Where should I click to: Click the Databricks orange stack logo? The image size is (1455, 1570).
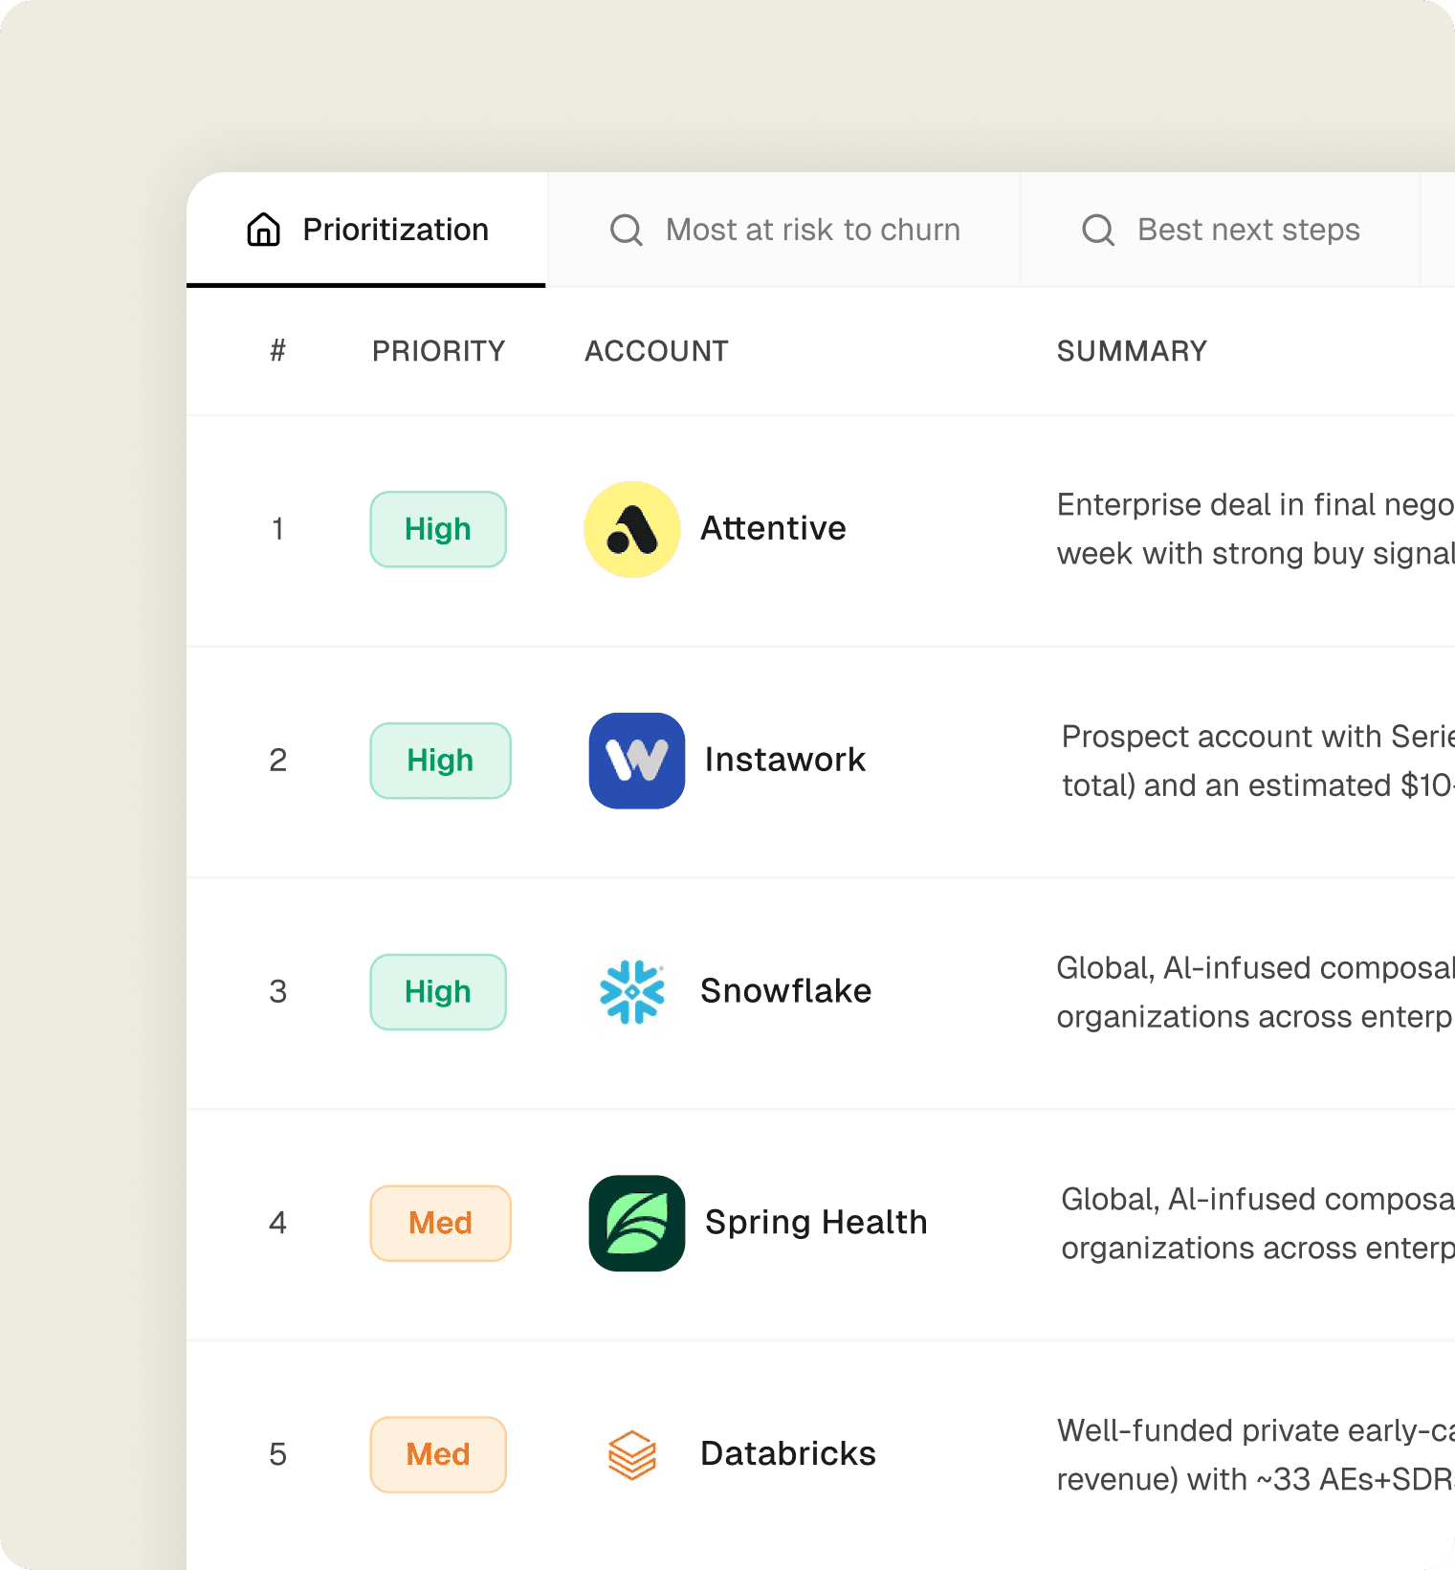632,1455
